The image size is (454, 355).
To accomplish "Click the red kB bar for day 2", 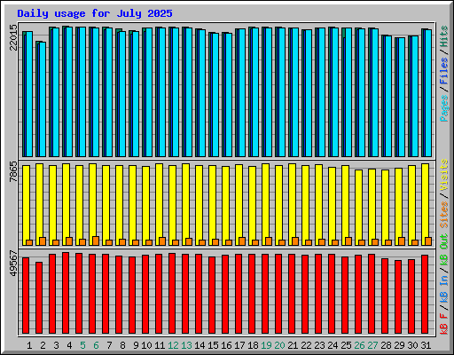I will (39, 297).
